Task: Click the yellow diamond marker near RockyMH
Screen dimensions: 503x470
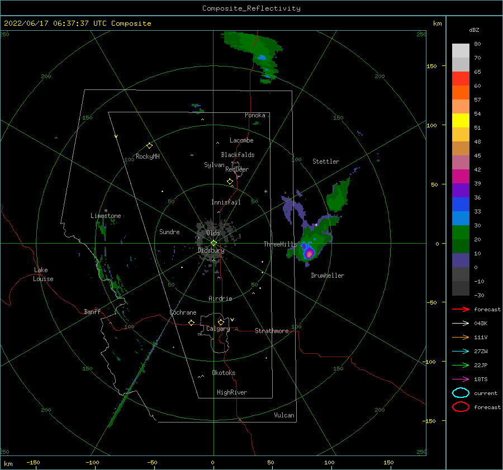Action: (x=149, y=146)
